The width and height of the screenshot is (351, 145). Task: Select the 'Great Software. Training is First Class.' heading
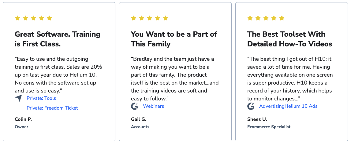pos(58,39)
